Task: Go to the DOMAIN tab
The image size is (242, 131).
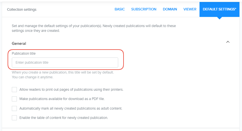Action: pyautogui.click(x=170, y=9)
